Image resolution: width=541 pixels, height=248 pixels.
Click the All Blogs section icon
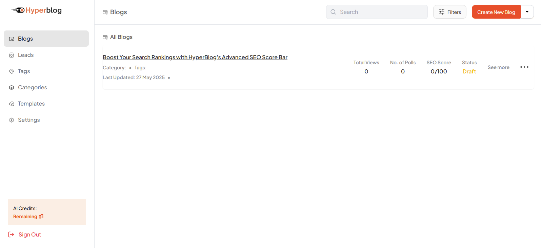105,37
